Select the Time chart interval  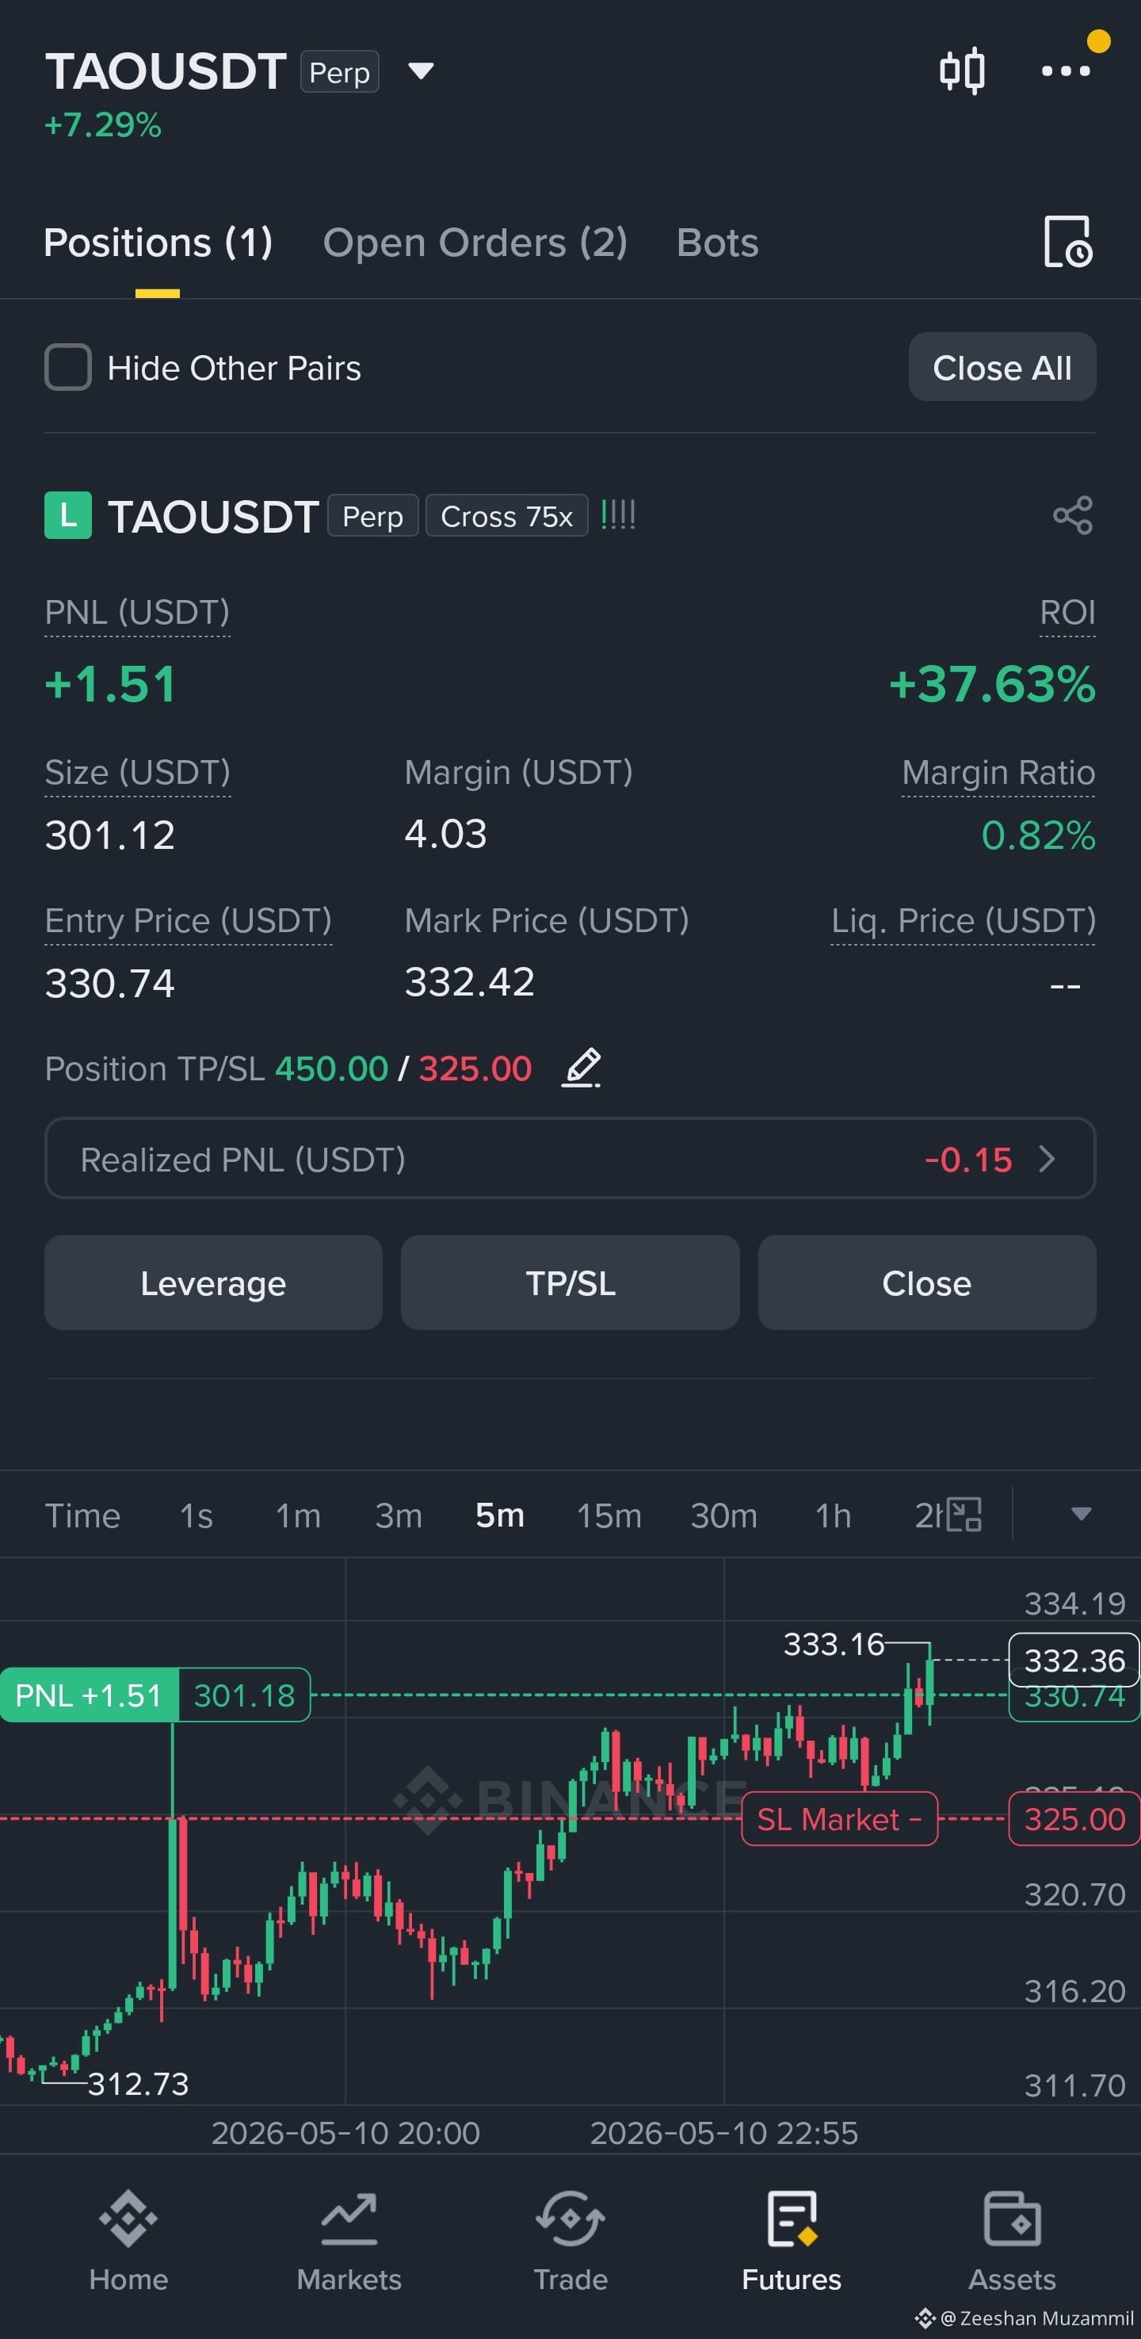coord(82,1515)
